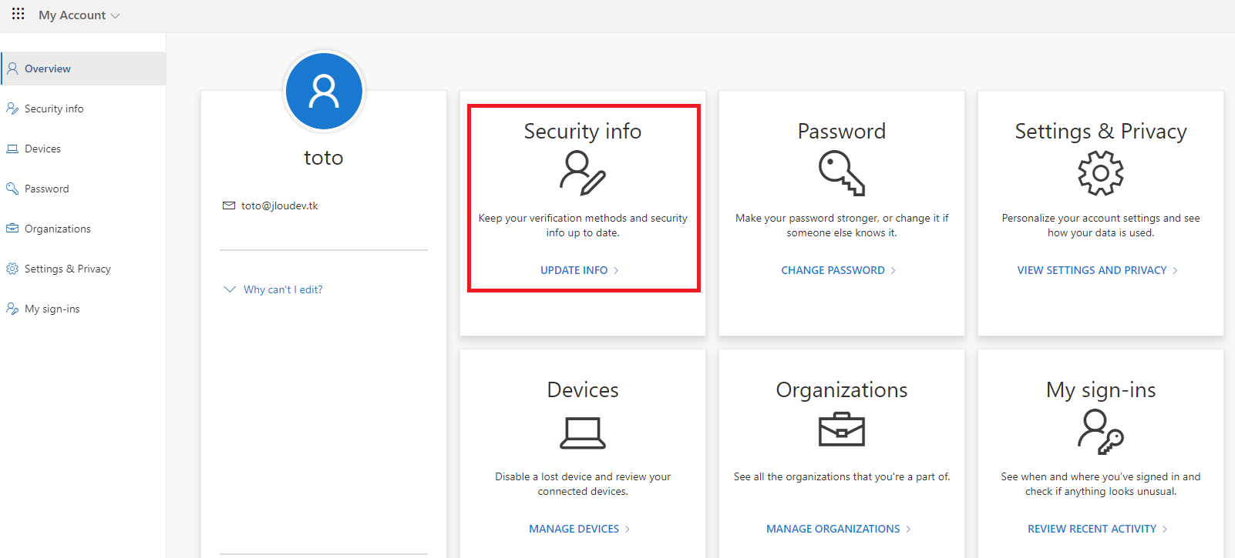This screenshot has width=1235, height=558.
Task: Click the My sign-ins person-key tile icon
Action: pyautogui.click(x=1101, y=432)
